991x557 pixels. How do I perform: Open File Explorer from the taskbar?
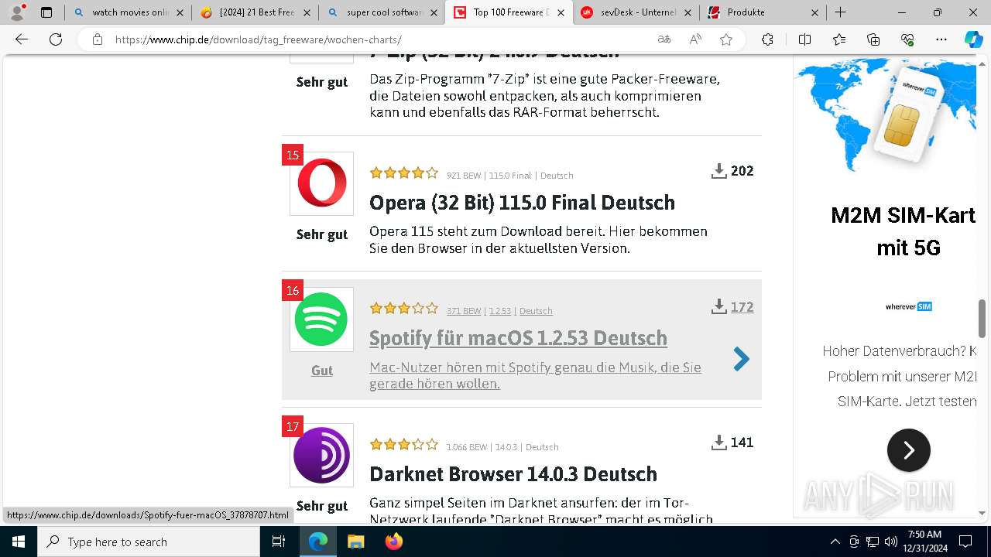click(x=355, y=542)
